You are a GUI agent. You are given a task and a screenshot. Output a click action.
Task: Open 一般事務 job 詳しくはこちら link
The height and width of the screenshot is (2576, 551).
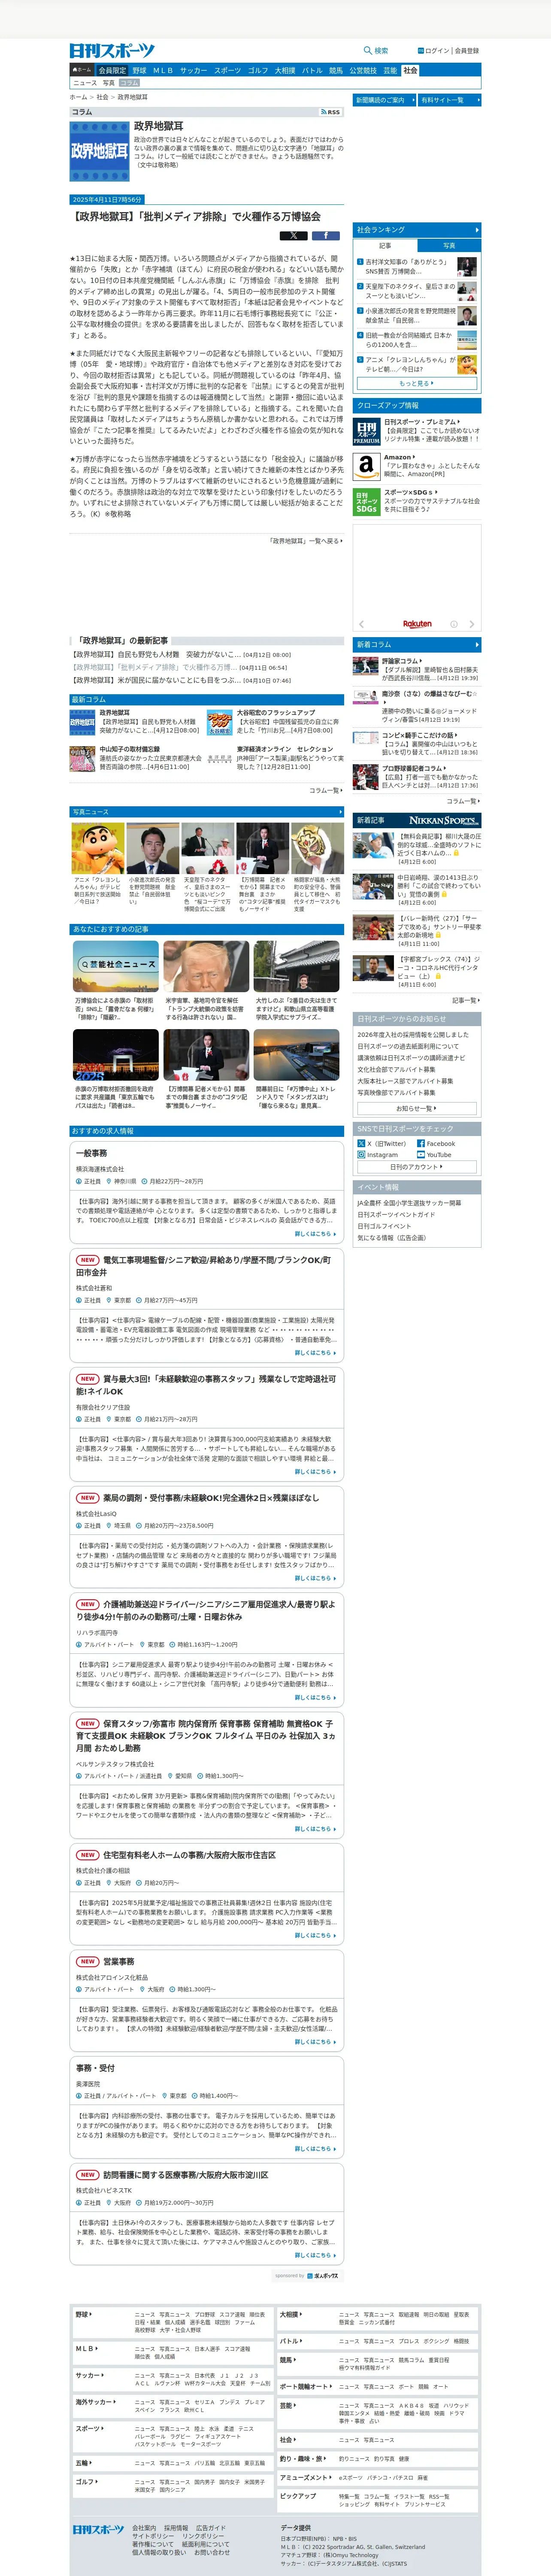315,1233
